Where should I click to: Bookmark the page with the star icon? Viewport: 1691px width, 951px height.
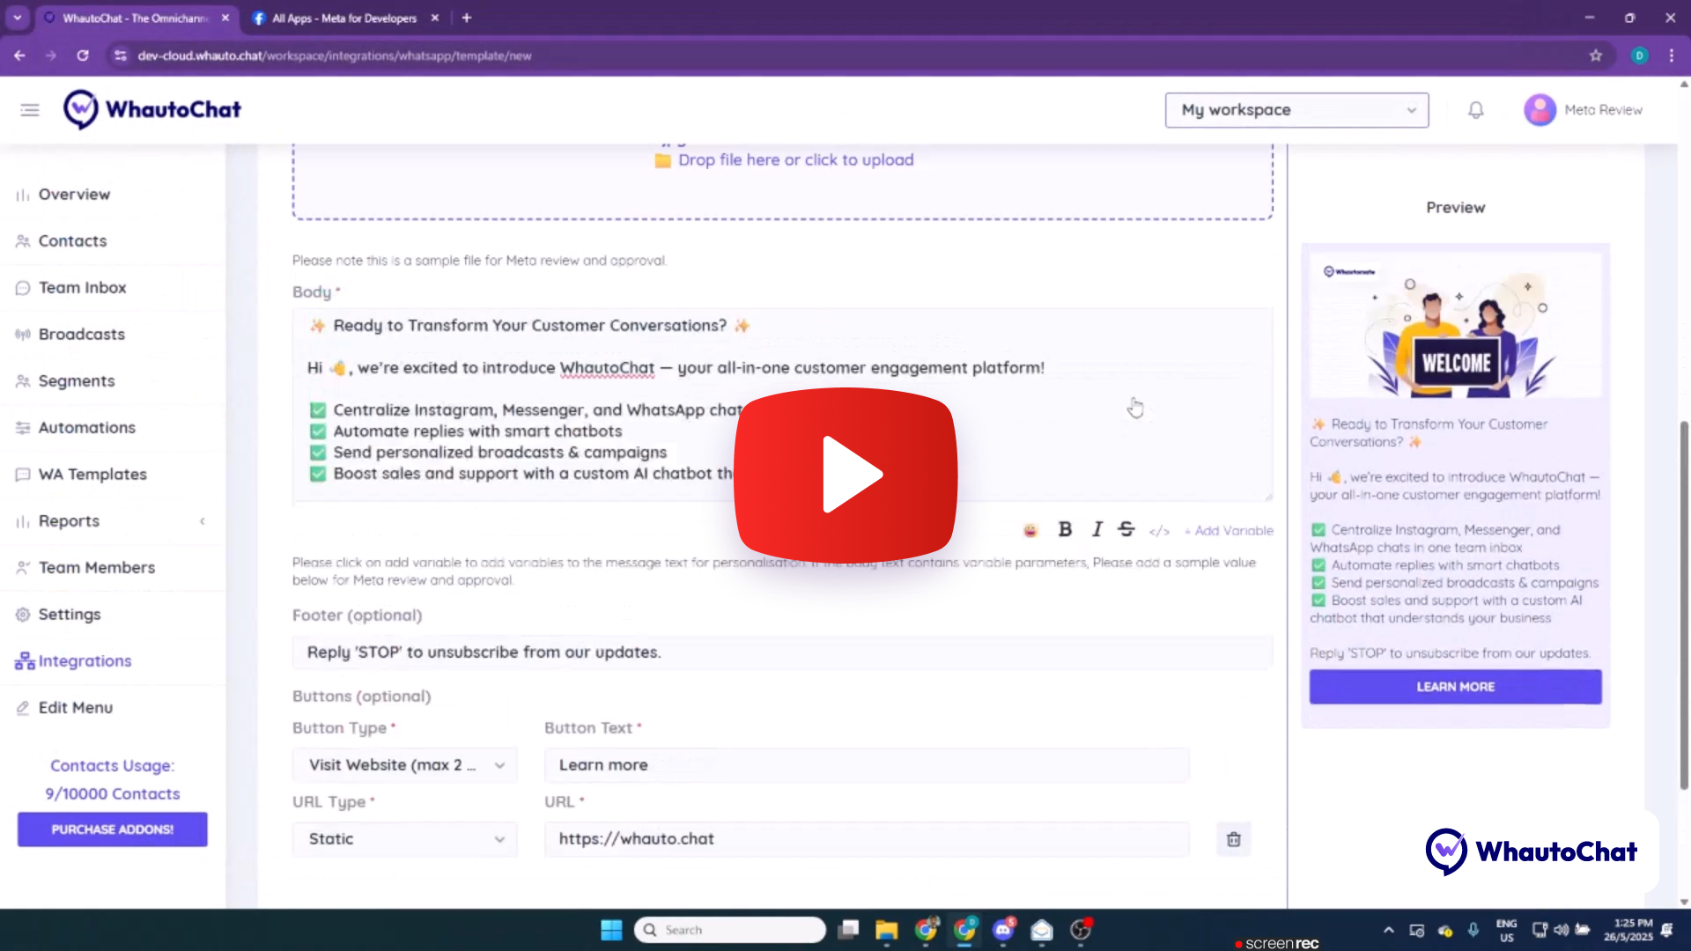click(1596, 55)
